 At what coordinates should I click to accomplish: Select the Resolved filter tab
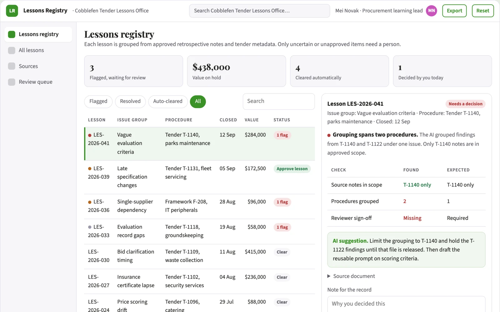pos(130,102)
